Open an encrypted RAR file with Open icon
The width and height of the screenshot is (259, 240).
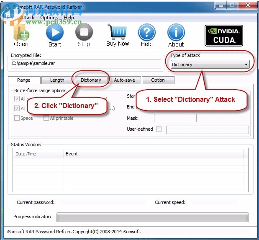[21, 35]
